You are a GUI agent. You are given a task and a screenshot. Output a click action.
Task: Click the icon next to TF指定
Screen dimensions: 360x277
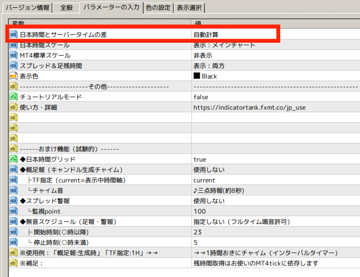[13, 180]
